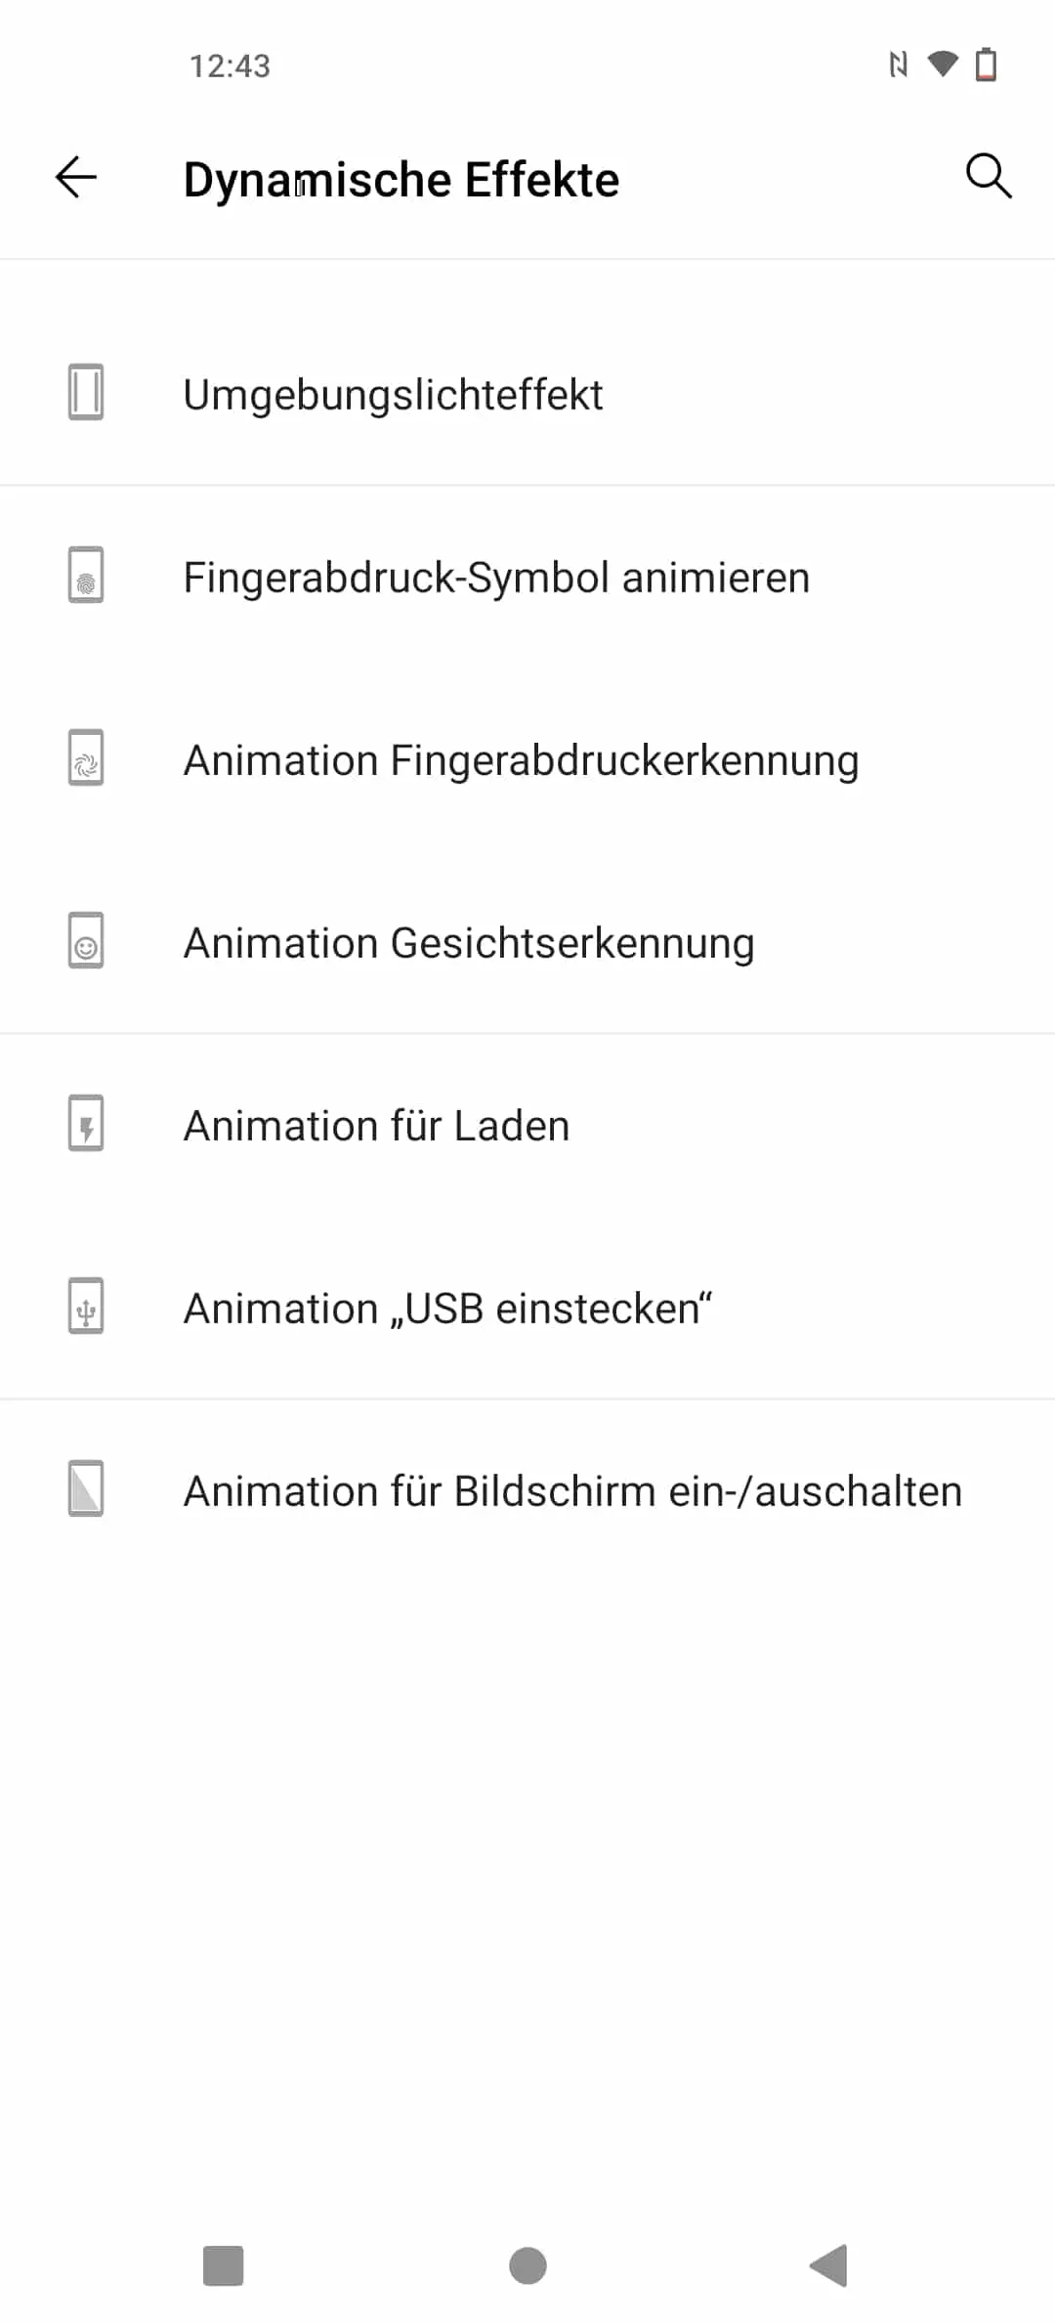The height and width of the screenshot is (2322, 1055).
Task: Open search with magnifier icon
Action: 989,176
